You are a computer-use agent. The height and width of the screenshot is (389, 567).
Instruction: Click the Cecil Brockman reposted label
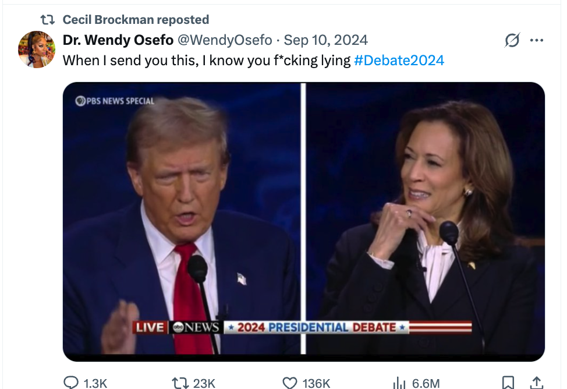(x=136, y=20)
